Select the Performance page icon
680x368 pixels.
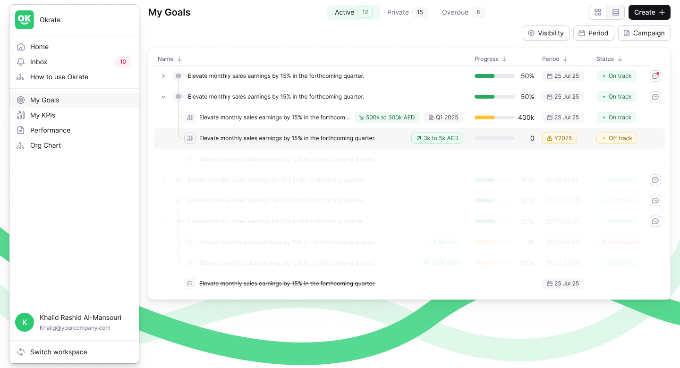21,130
